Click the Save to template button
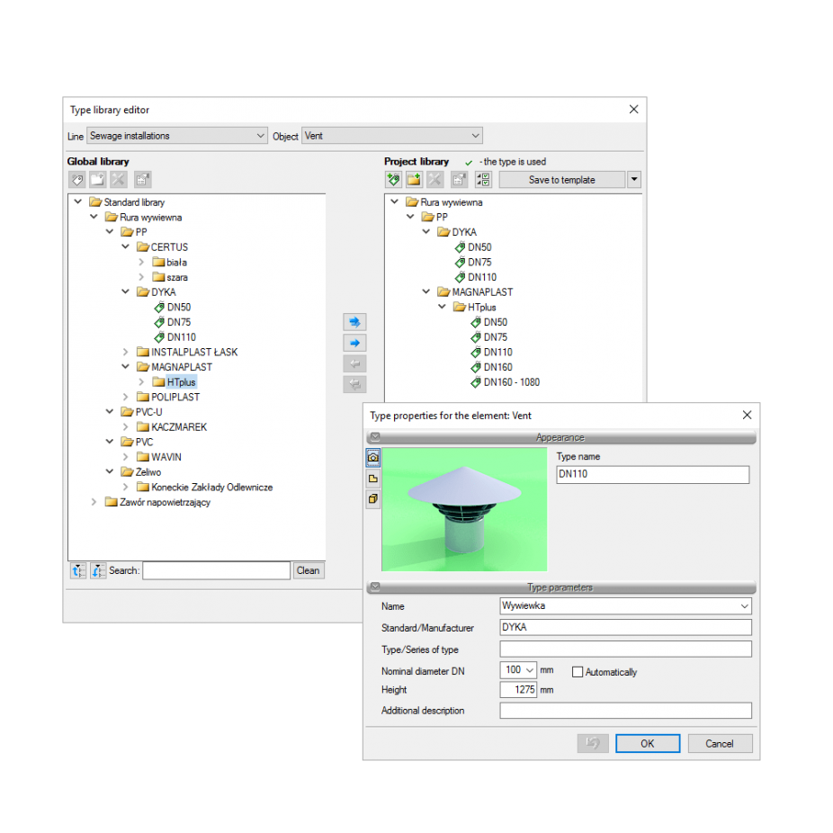Image resolution: width=833 pixels, height=833 pixels. pyautogui.click(x=562, y=180)
